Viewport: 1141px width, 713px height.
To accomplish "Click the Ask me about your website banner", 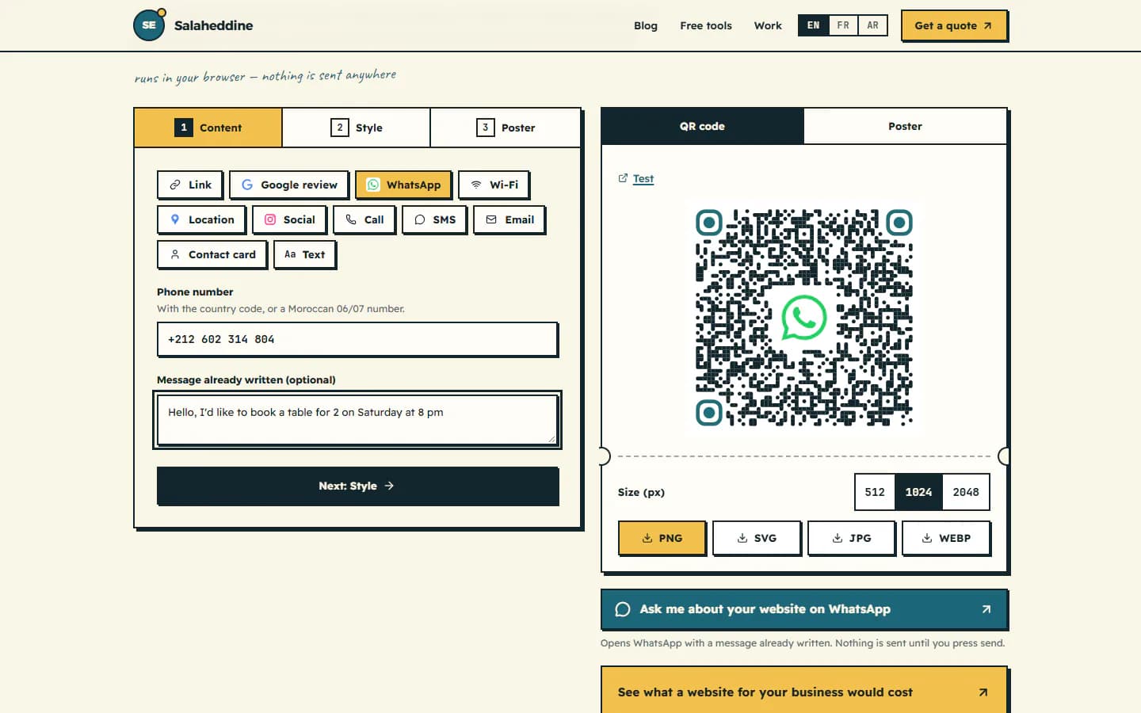I will [804, 609].
